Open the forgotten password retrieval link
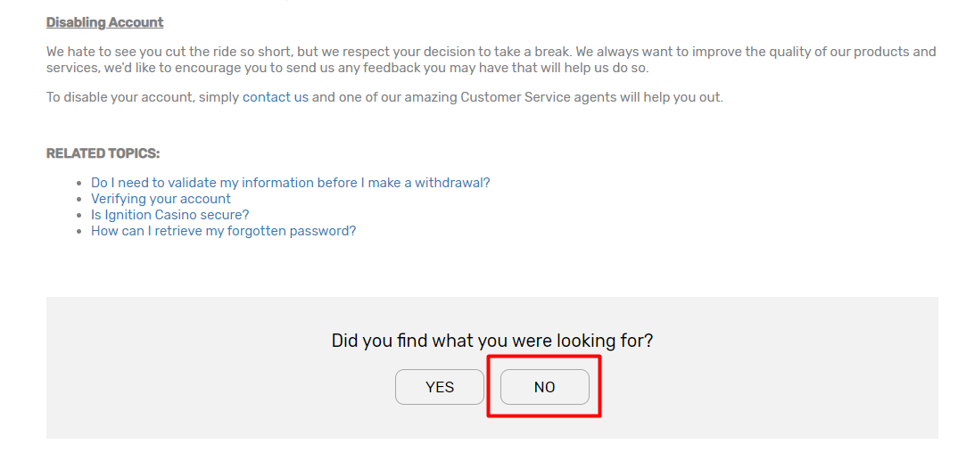The height and width of the screenshot is (469, 966). click(223, 231)
